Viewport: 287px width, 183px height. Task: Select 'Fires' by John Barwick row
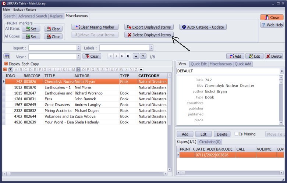point(86,99)
